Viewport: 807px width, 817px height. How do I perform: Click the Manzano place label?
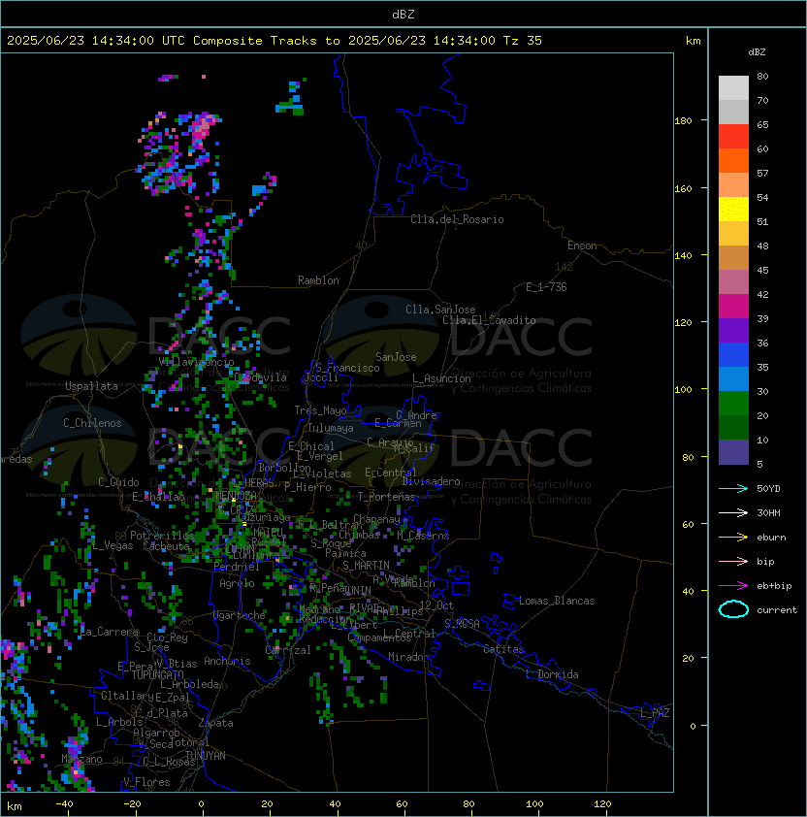coord(81,759)
